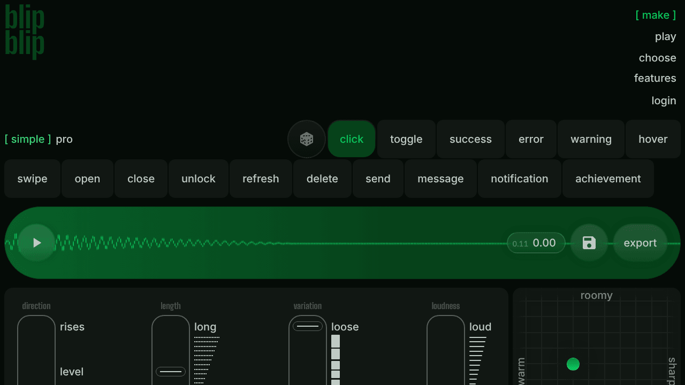Play the sound with the play button
This screenshot has height=385, width=685.
pyautogui.click(x=37, y=243)
